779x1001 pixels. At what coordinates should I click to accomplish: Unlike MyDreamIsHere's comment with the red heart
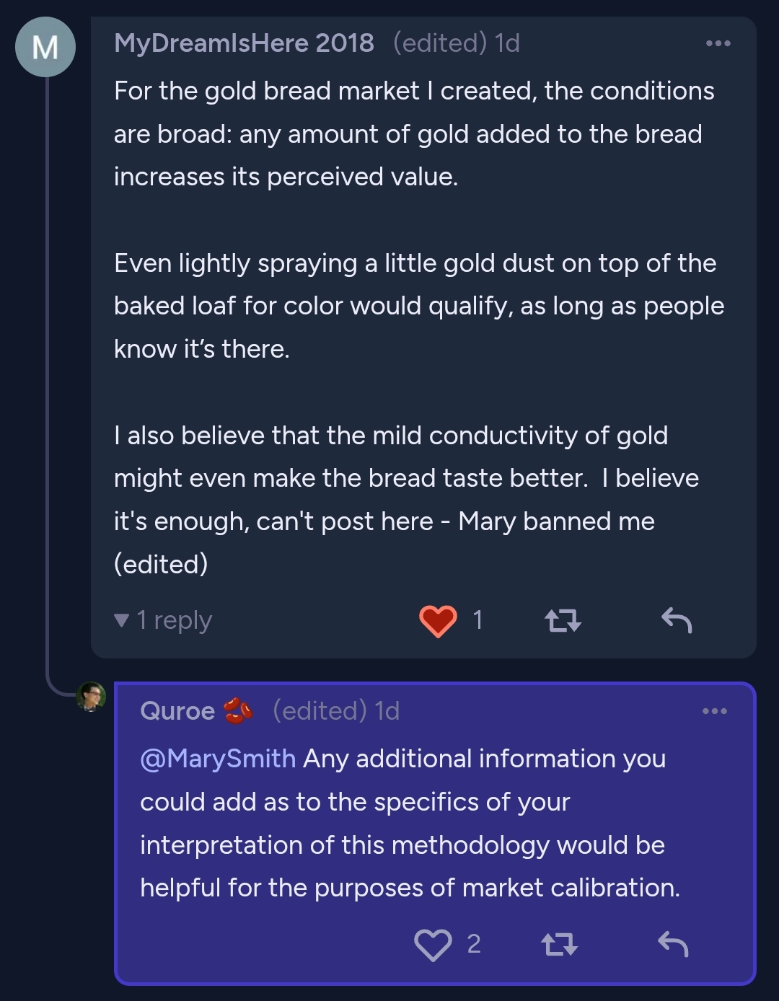pyautogui.click(x=438, y=620)
